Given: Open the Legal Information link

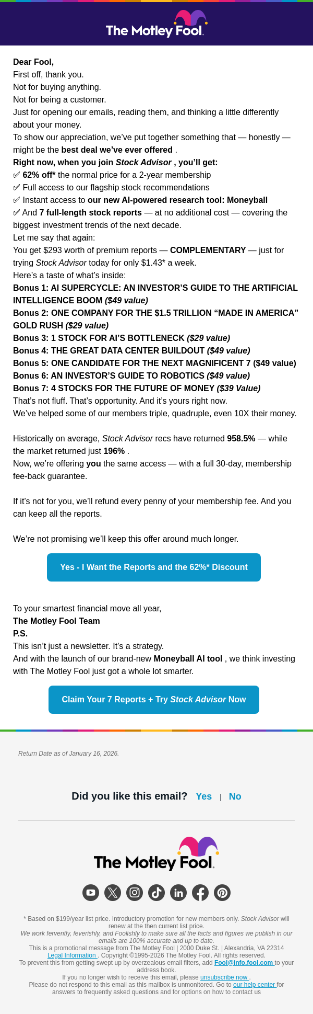Looking at the screenshot, I should tap(72, 955).
